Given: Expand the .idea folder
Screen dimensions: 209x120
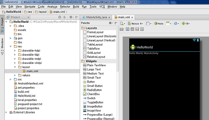Looking at the screenshot, I should click(x=11, y=26).
